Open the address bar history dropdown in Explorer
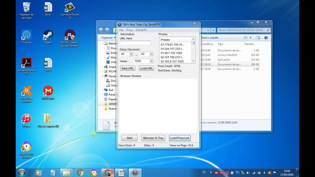 208,30
